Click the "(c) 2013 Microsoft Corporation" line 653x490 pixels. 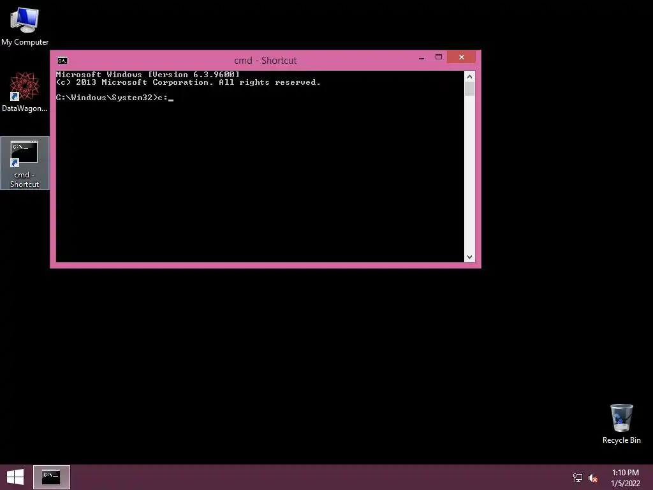click(188, 82)
